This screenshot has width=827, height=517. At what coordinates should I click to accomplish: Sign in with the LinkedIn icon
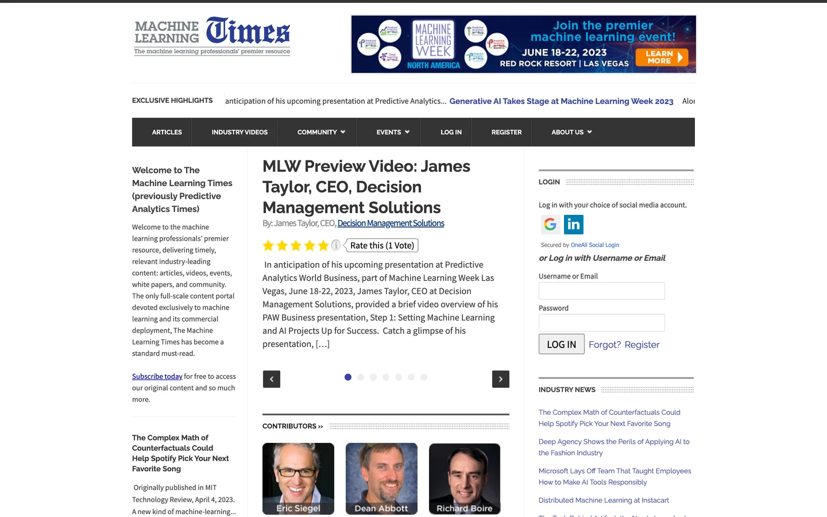(574, 224)
